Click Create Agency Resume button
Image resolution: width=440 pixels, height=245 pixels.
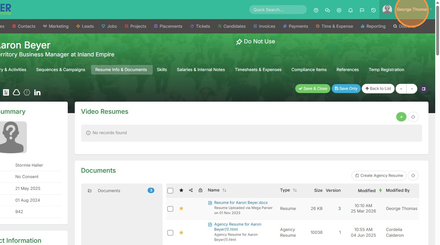[379, 176]
